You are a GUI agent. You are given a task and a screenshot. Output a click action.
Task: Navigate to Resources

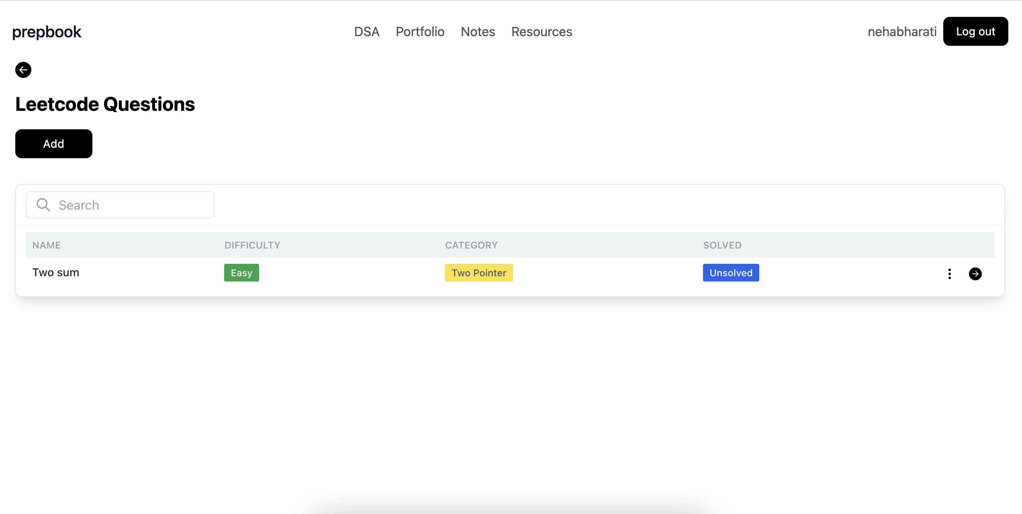542,32
